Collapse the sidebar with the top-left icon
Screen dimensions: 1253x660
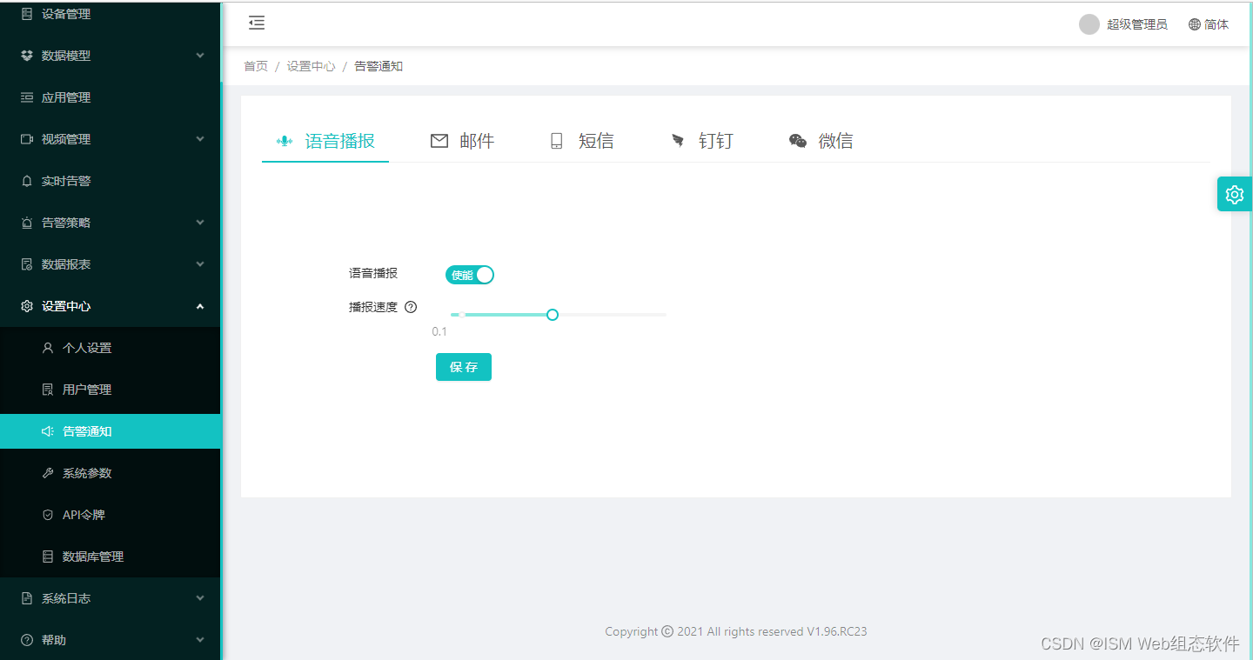(256, 23)
